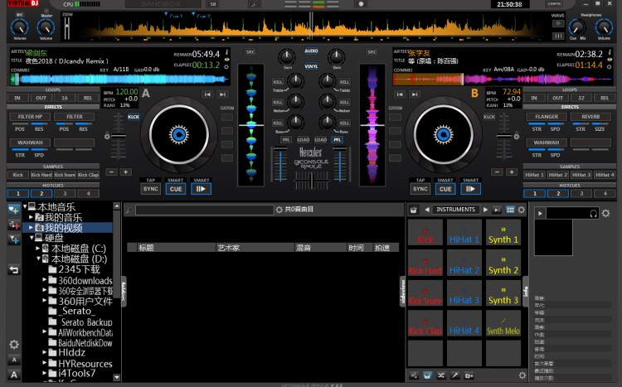Collapse 本地磁盘 (D:) node arrow
The width and height of the screenshot is (622, 387).
[38, 258]
